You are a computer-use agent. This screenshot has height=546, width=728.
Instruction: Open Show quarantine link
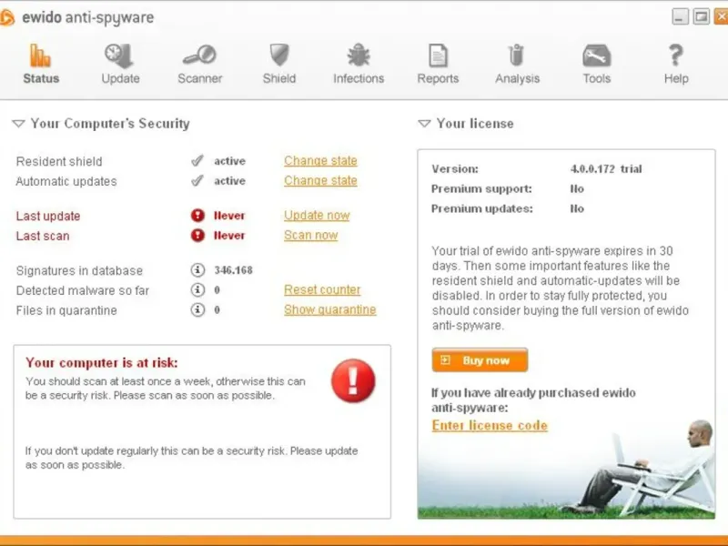point(329,309)
